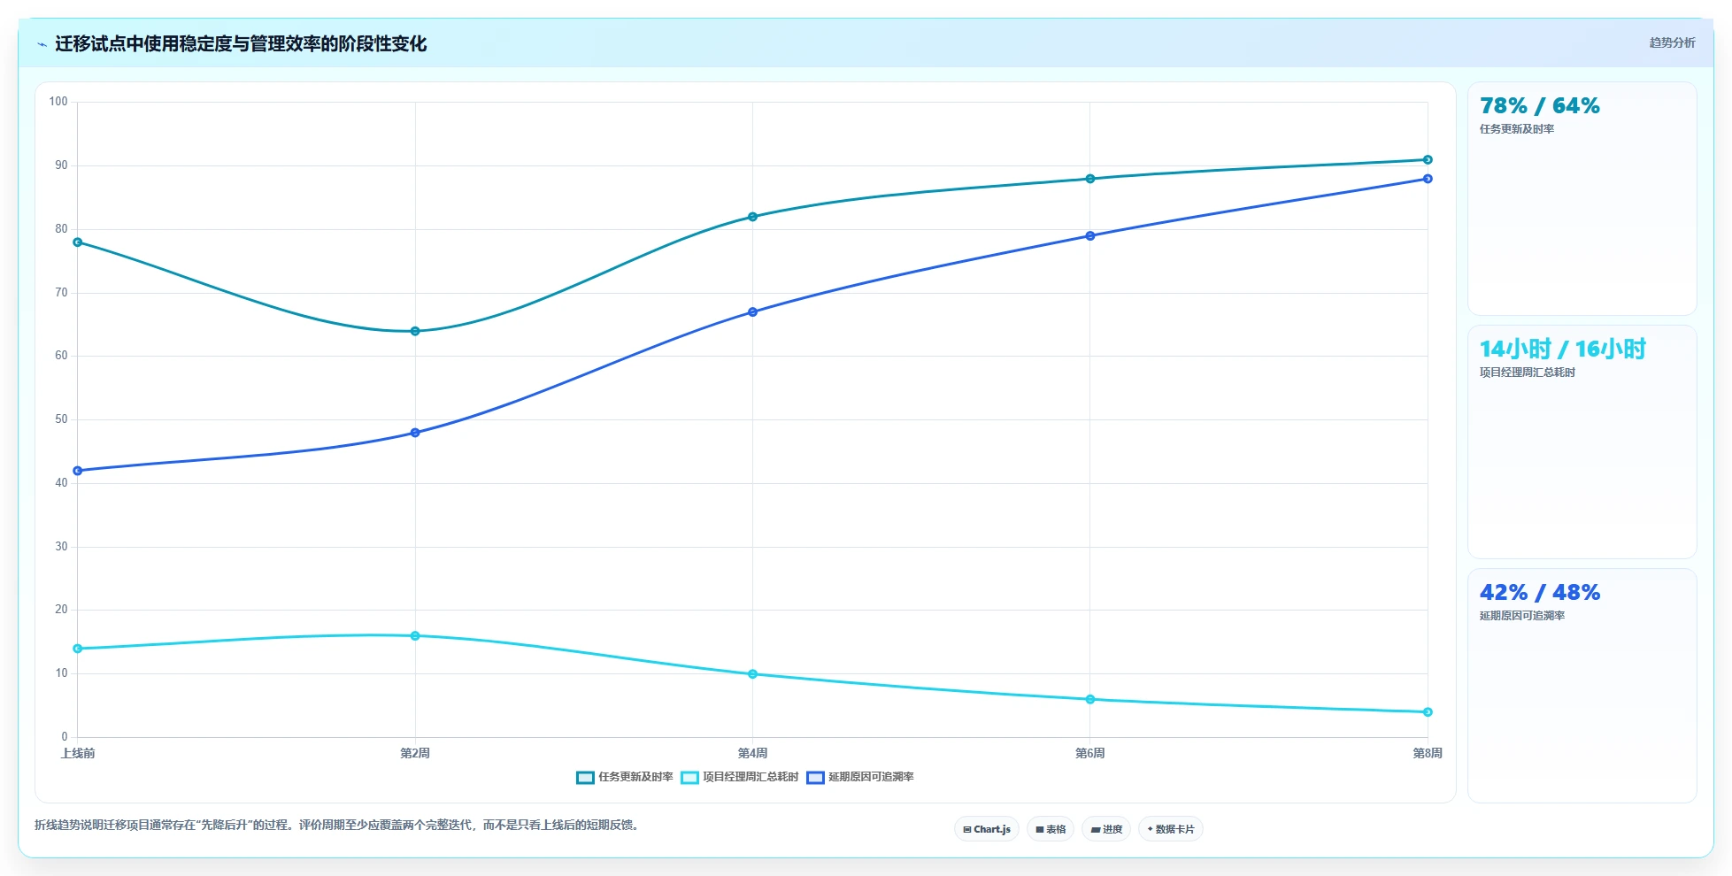Toggle the 任务更新及时率 legend swatch

click(x=585, y=778)
